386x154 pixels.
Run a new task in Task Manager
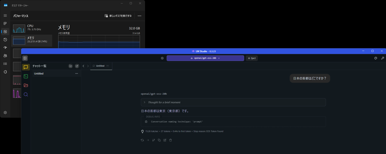(118, 16)
